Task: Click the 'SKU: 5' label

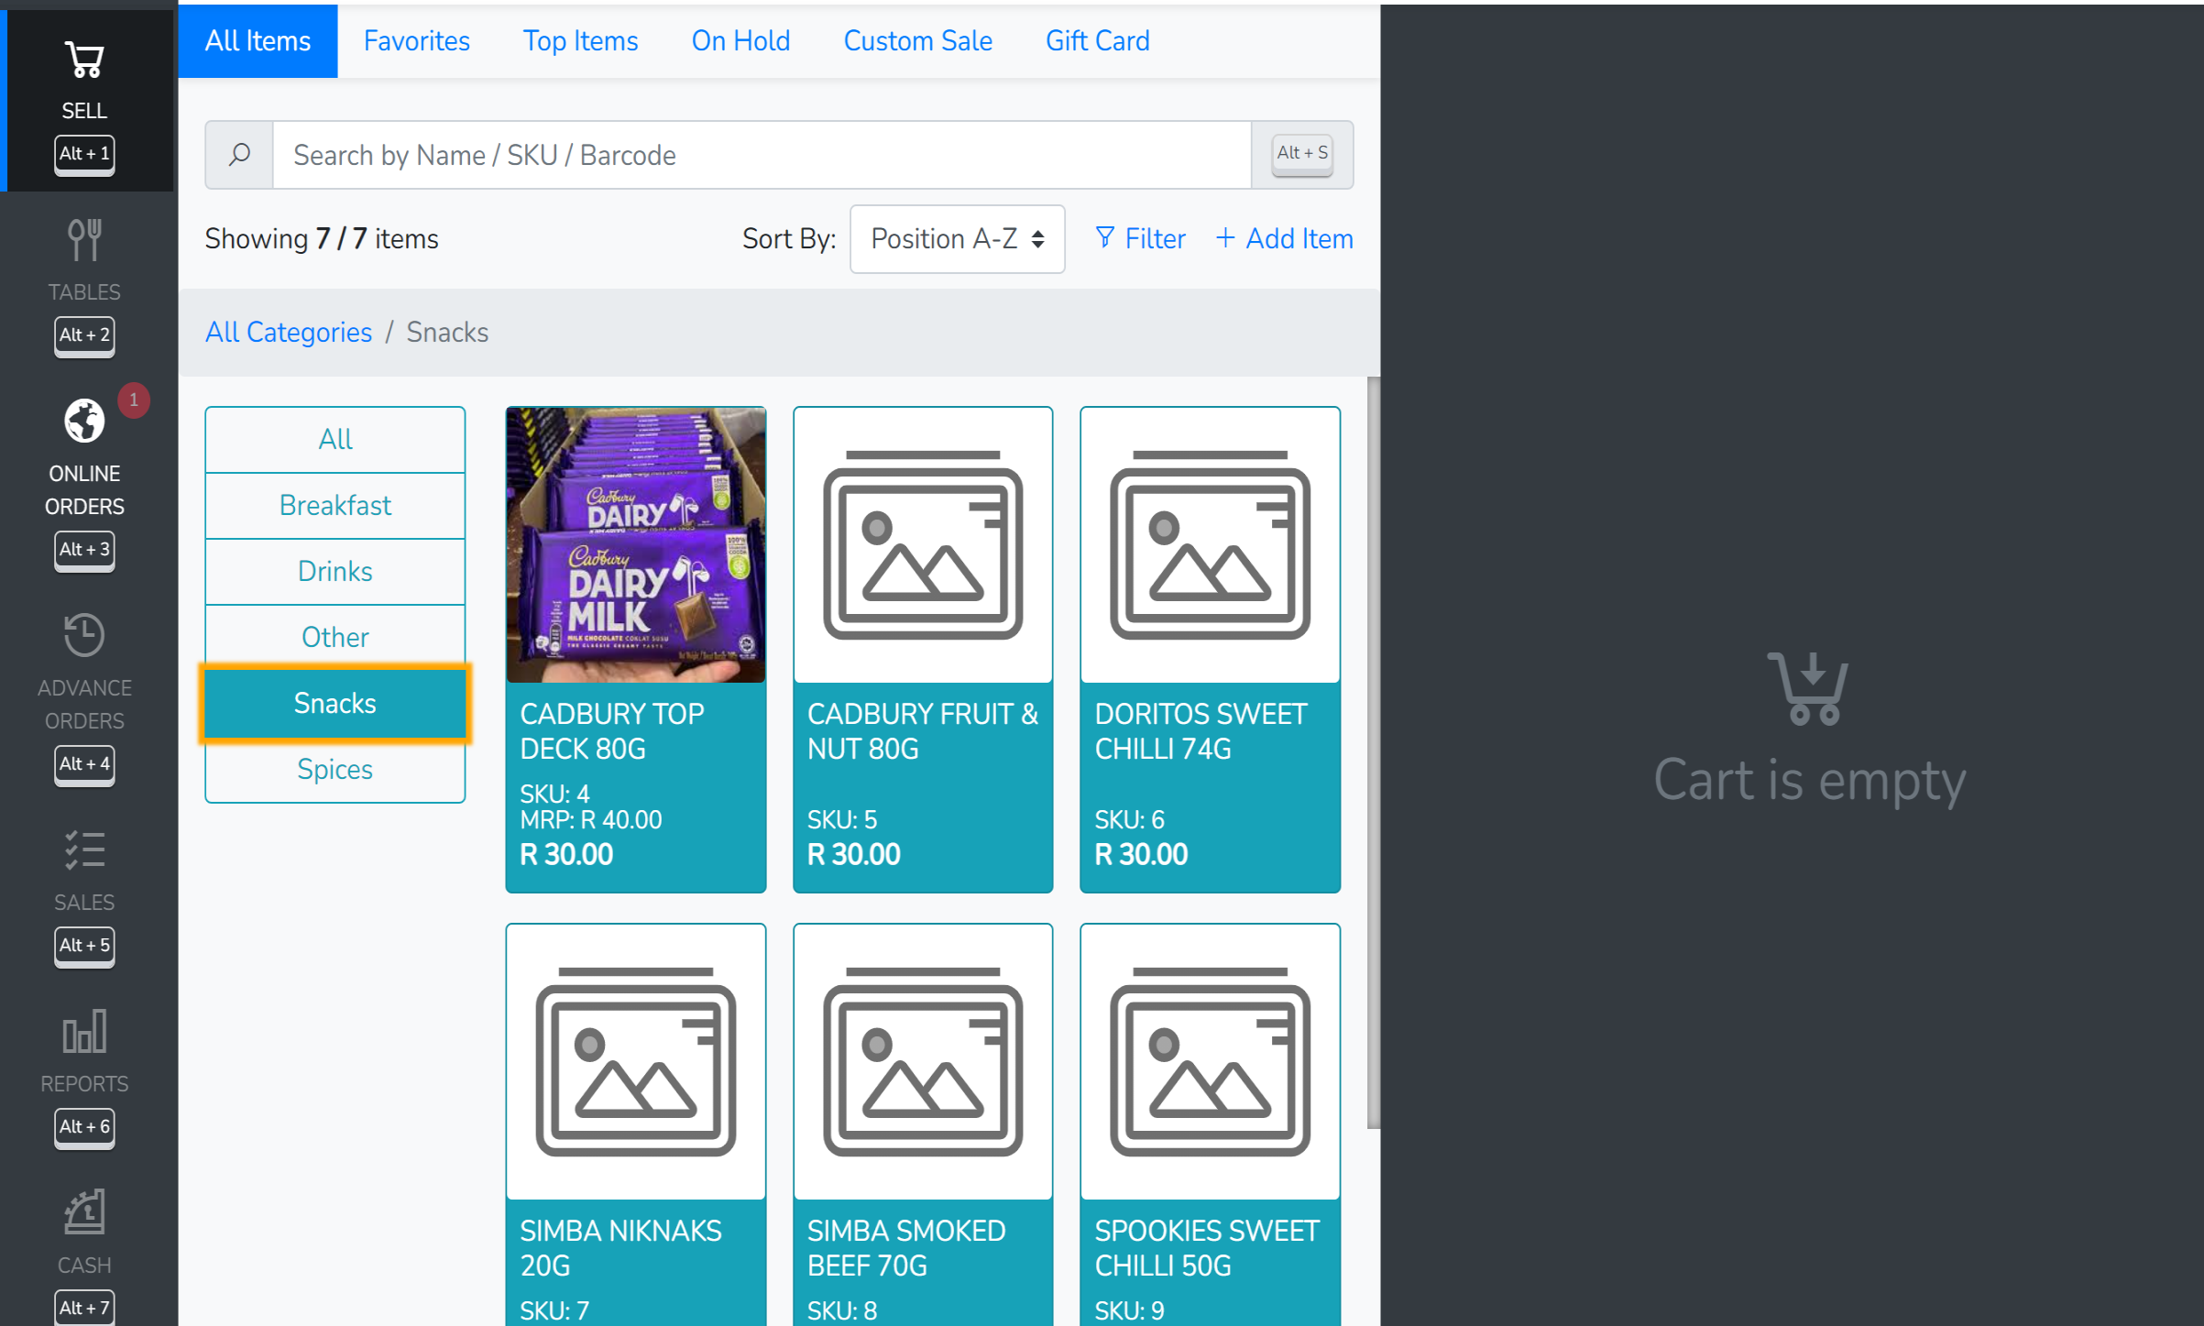Action: [841, 819]
